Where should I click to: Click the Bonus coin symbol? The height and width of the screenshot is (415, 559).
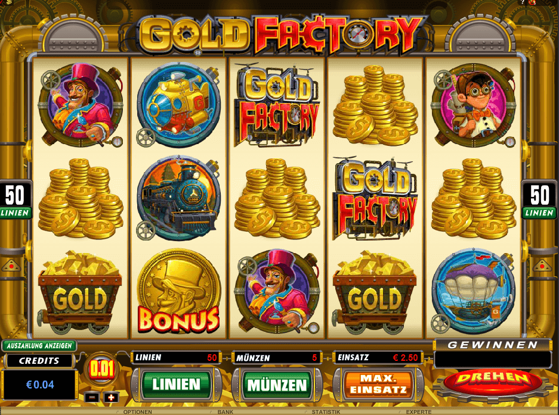(178, 292)
